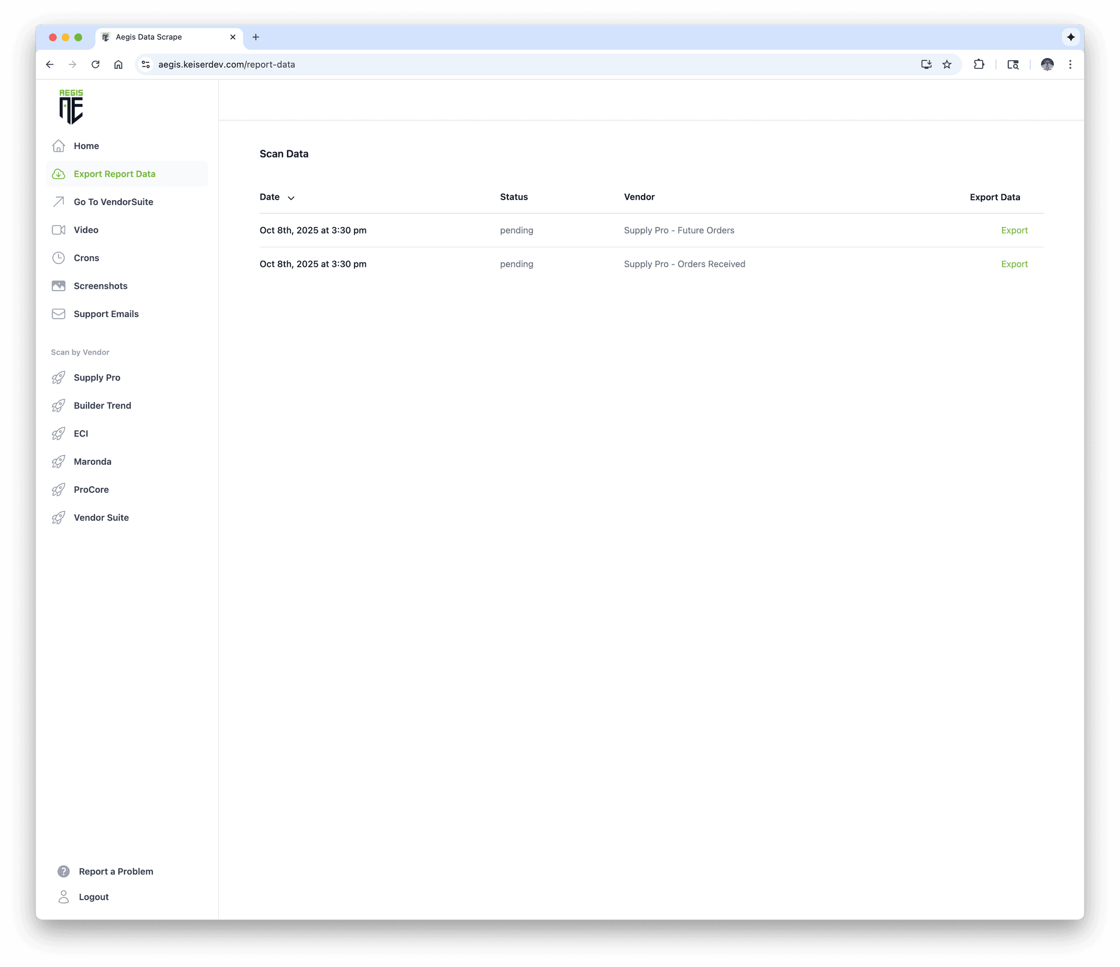The height and width of the screenshot is (967, 1120).
Task: Collapse the Date column sort chevron
Action: point(291,197)
